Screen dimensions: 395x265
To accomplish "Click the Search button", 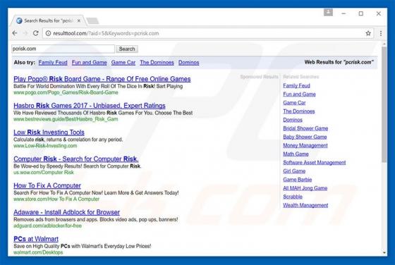I will (127, 49).
